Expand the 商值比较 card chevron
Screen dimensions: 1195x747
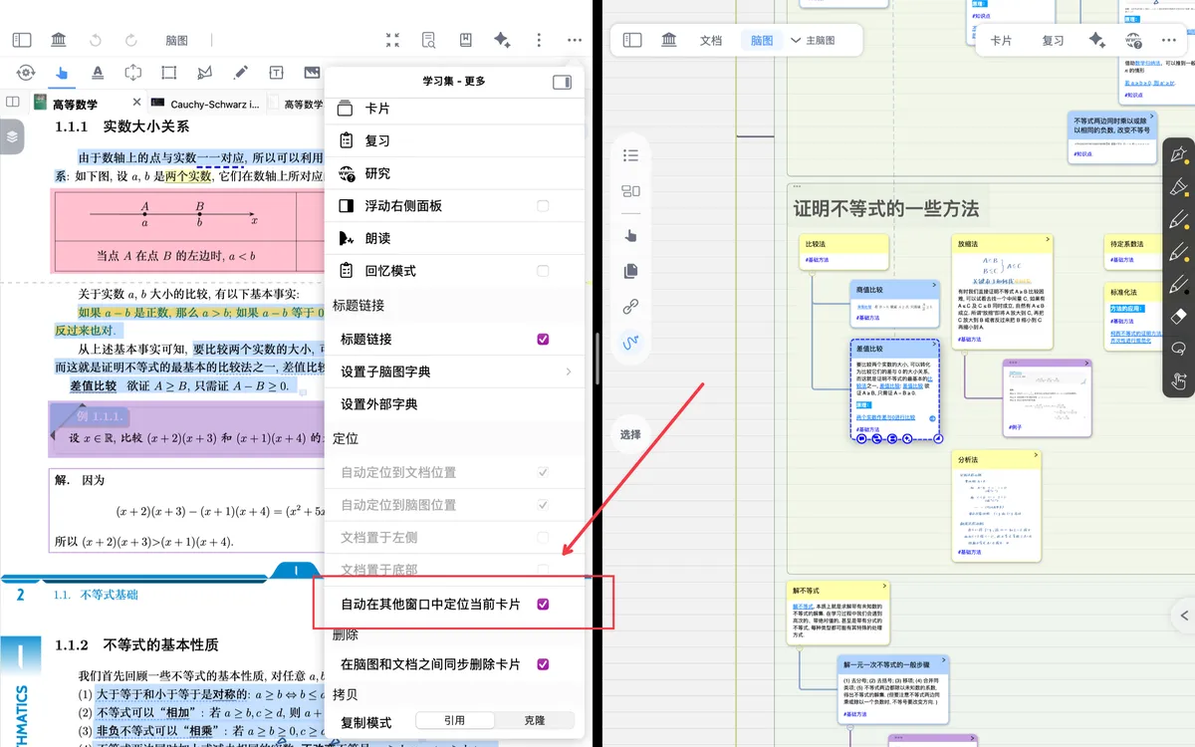[935, 287]
